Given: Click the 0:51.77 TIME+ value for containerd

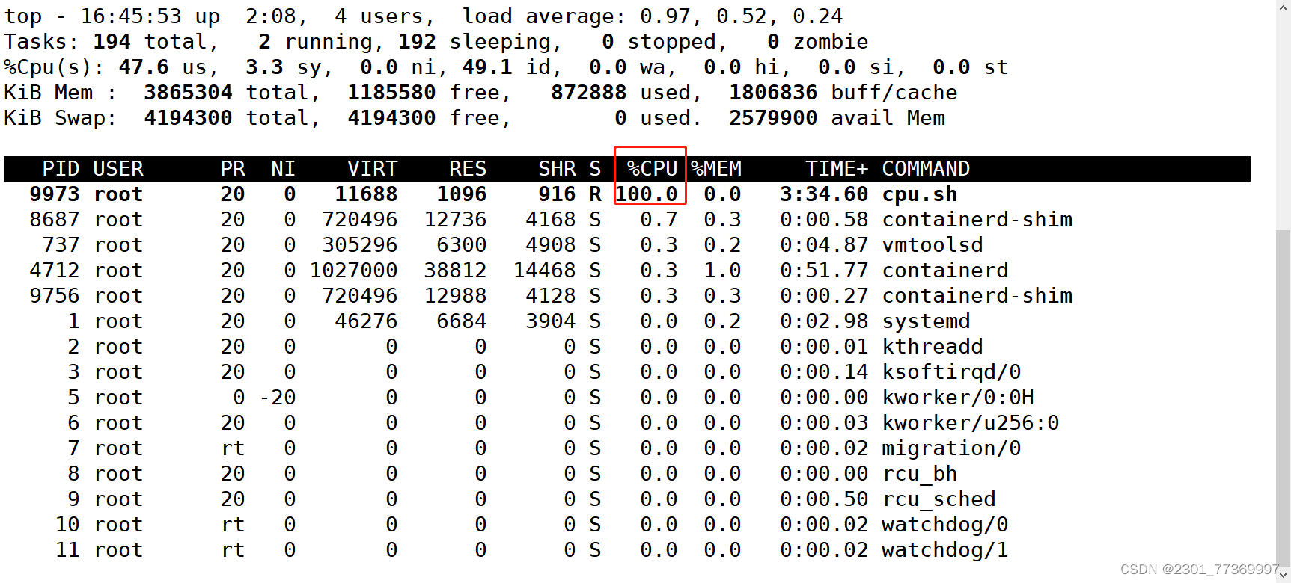Looking at the screenshot, I should pyautogui.click(x=824, y=271).
